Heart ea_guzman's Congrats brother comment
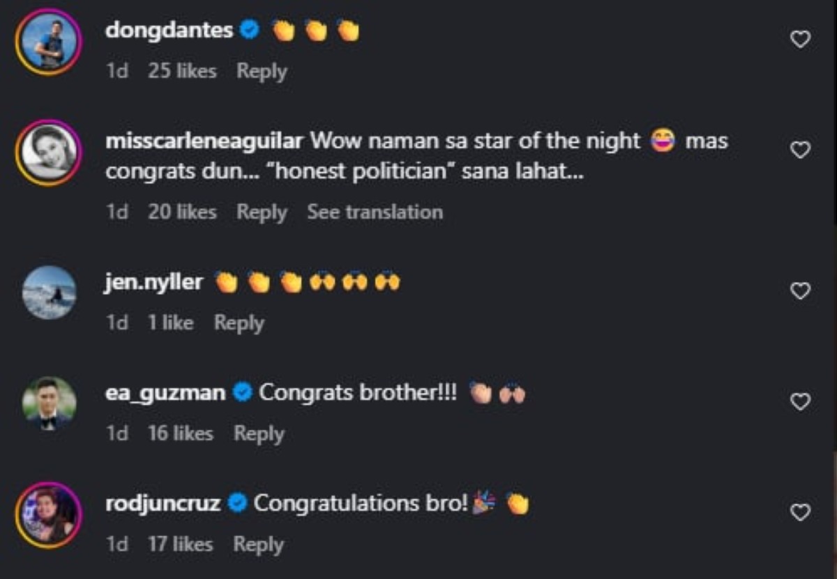This screenshot has width=837, height=579. point(800,401)
